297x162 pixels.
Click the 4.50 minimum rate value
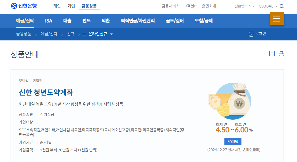pyautogui.click(x=222, y=130)
